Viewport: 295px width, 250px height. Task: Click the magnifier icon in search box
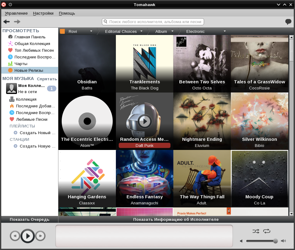pyautogui.click(x=106, y=22)
